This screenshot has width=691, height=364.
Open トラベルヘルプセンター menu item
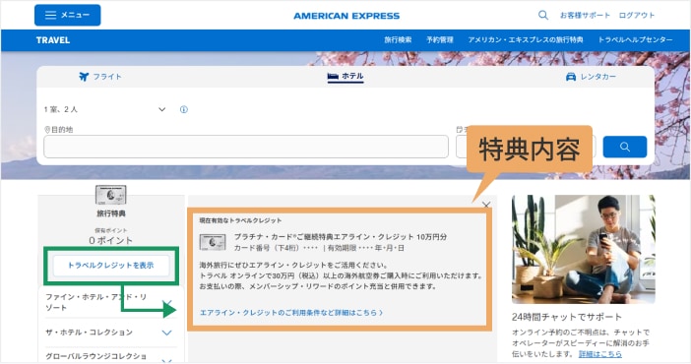tap(635, 40)
